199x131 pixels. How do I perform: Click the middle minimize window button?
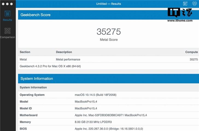(7, 4)
